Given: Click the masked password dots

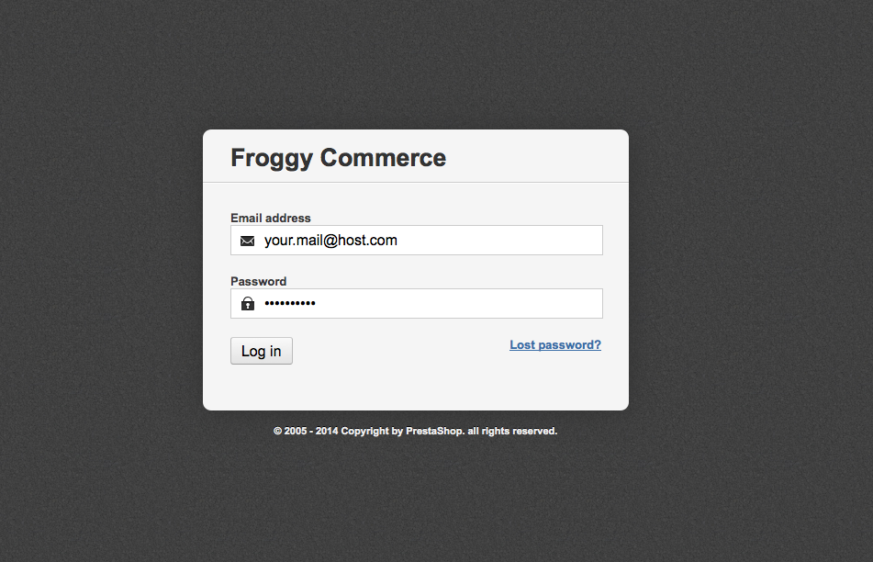Looking at the screenshot, I should 289,303.
